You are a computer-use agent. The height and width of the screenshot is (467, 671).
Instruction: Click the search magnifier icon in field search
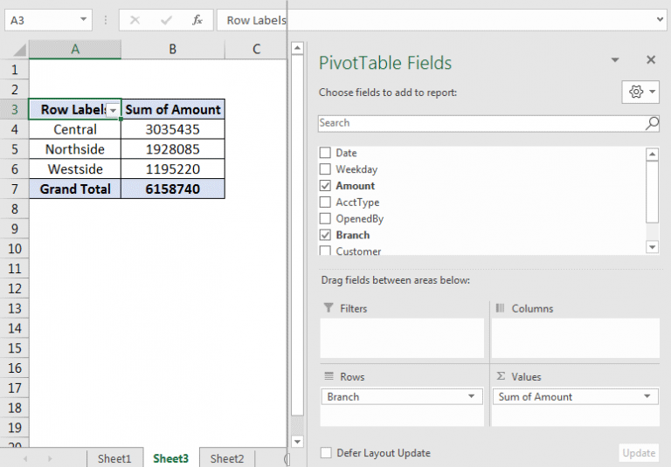click(652, 123)
